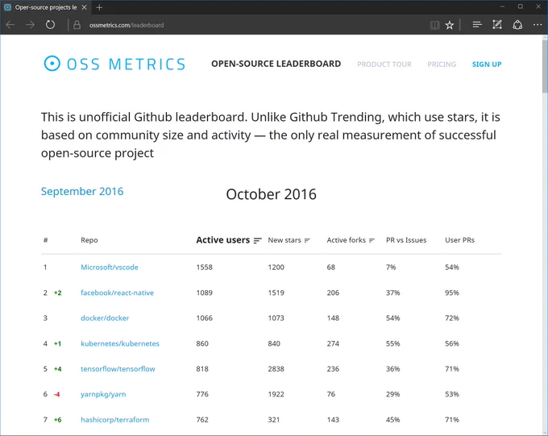Sort by Active forks sort icon
The width and height of the screenshot is (548, 436).
372,240
